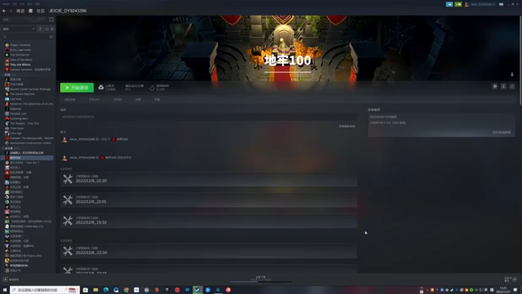Image resolution: width=522 pixels, height=294 pixels.
Task: Select Aircraft Carrier Survival: Prologue
Action: [28, 90]
